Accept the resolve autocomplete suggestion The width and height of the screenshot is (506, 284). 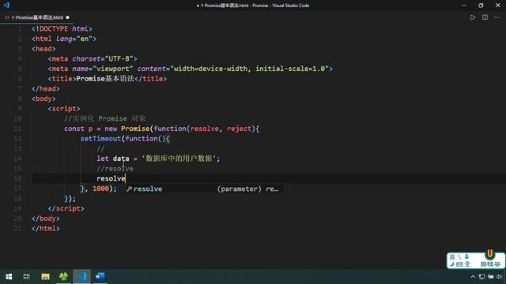click(x=205, y=189)
